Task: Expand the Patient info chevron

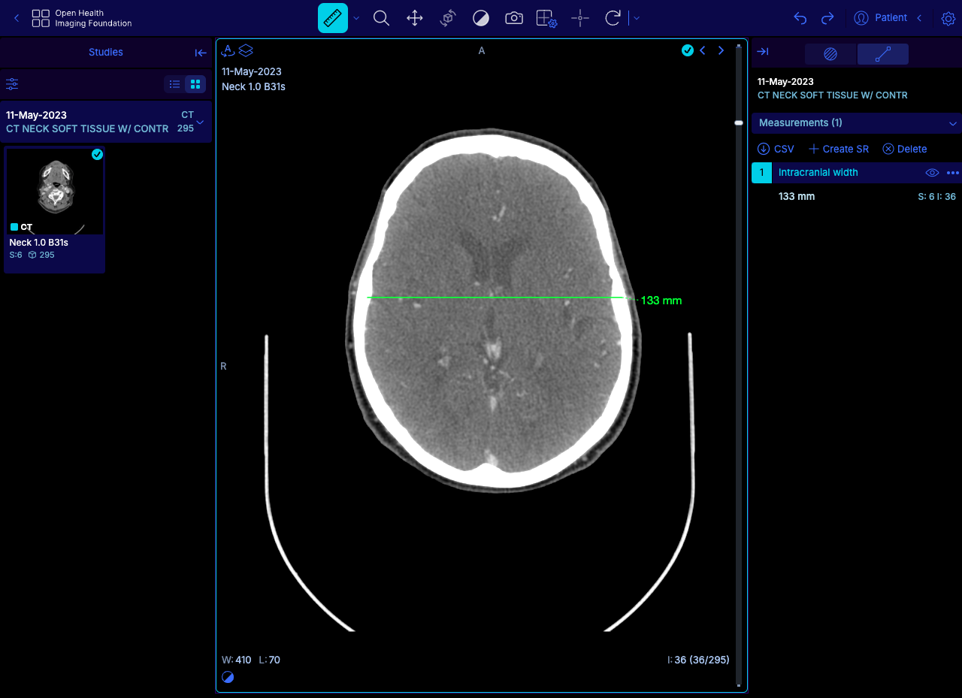Action: (919, 18)
